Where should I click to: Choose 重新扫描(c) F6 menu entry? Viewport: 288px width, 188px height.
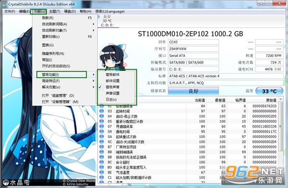(x=64, y=37)
